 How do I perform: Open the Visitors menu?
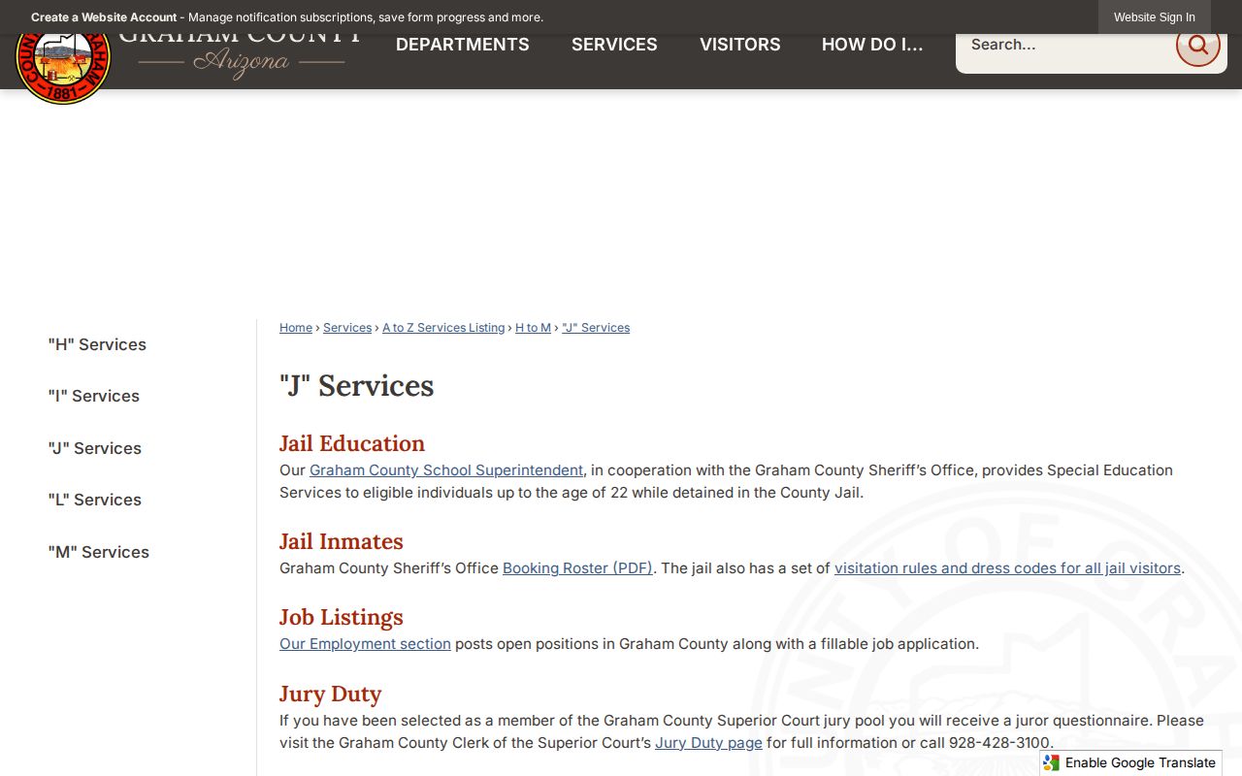point(740,45)
